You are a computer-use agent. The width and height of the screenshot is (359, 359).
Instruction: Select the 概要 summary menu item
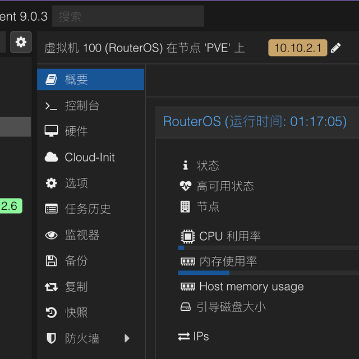(90, 80)
